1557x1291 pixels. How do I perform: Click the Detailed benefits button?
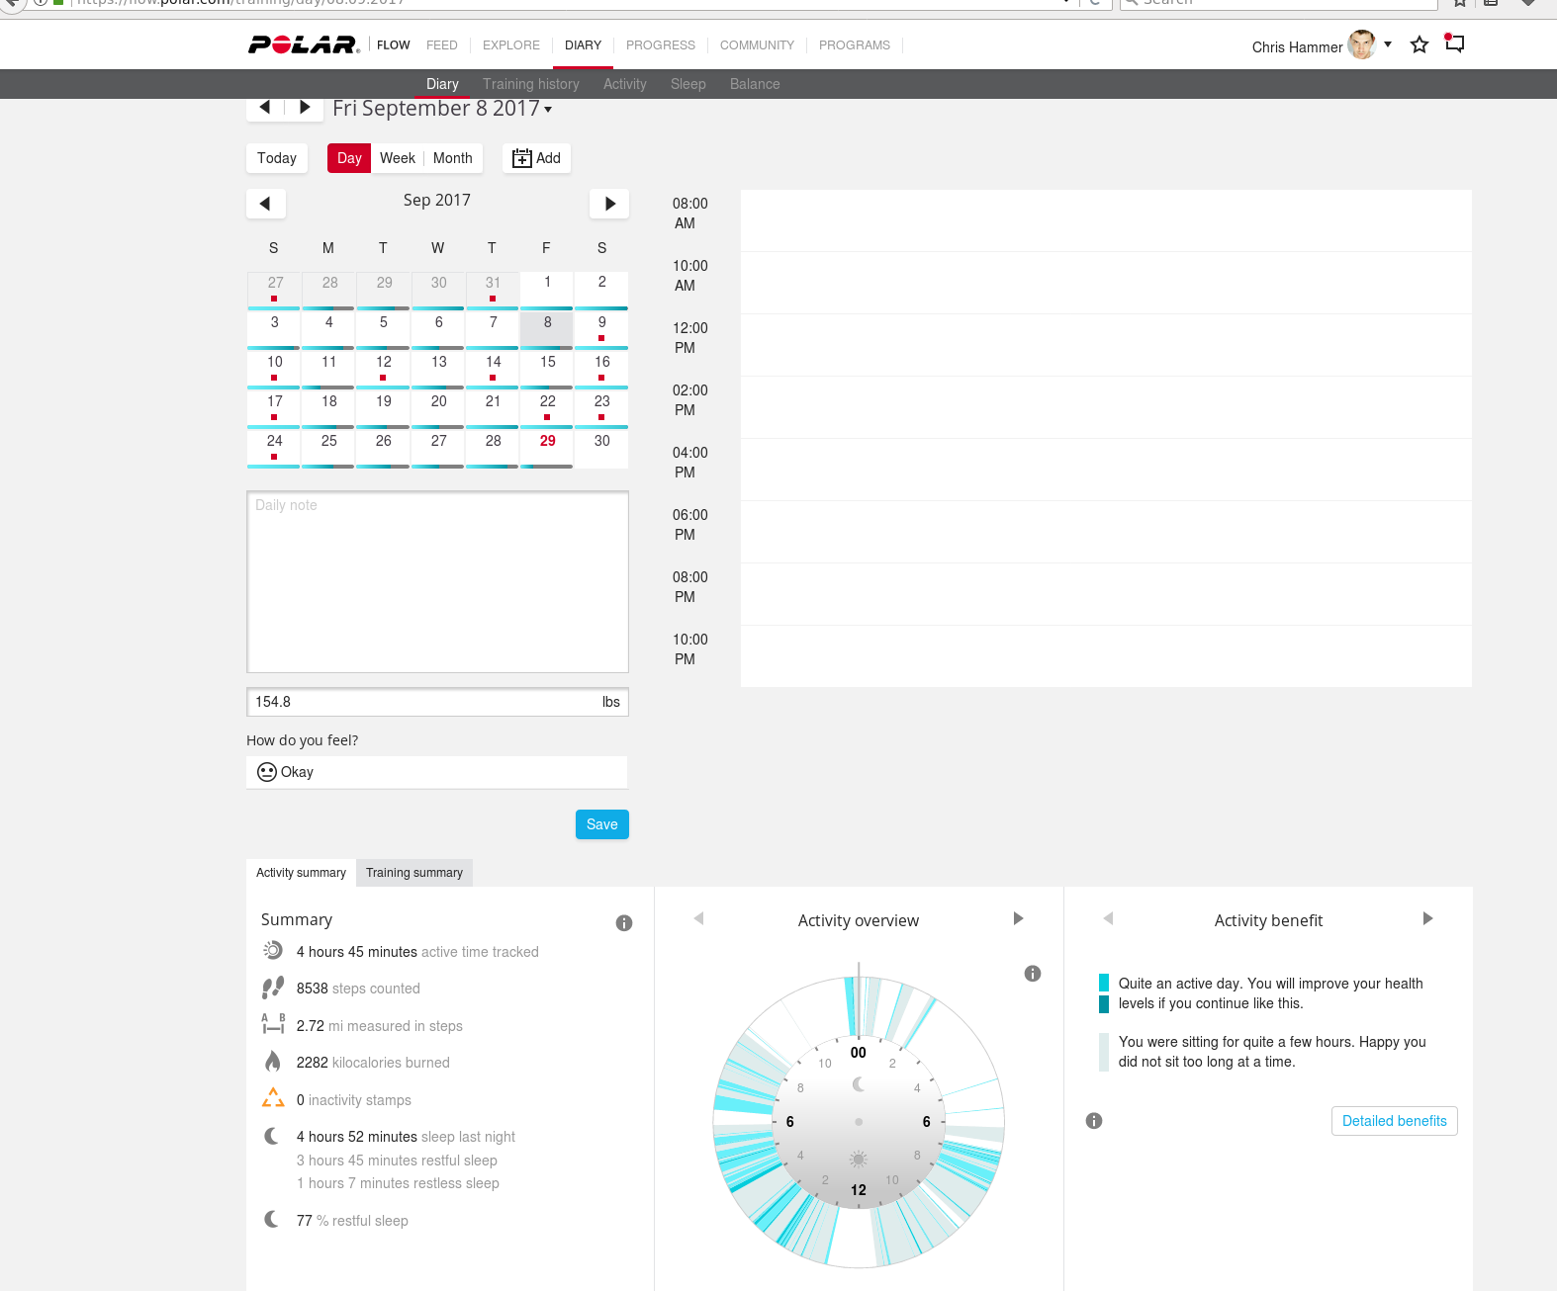[x=1394, y=1121]
